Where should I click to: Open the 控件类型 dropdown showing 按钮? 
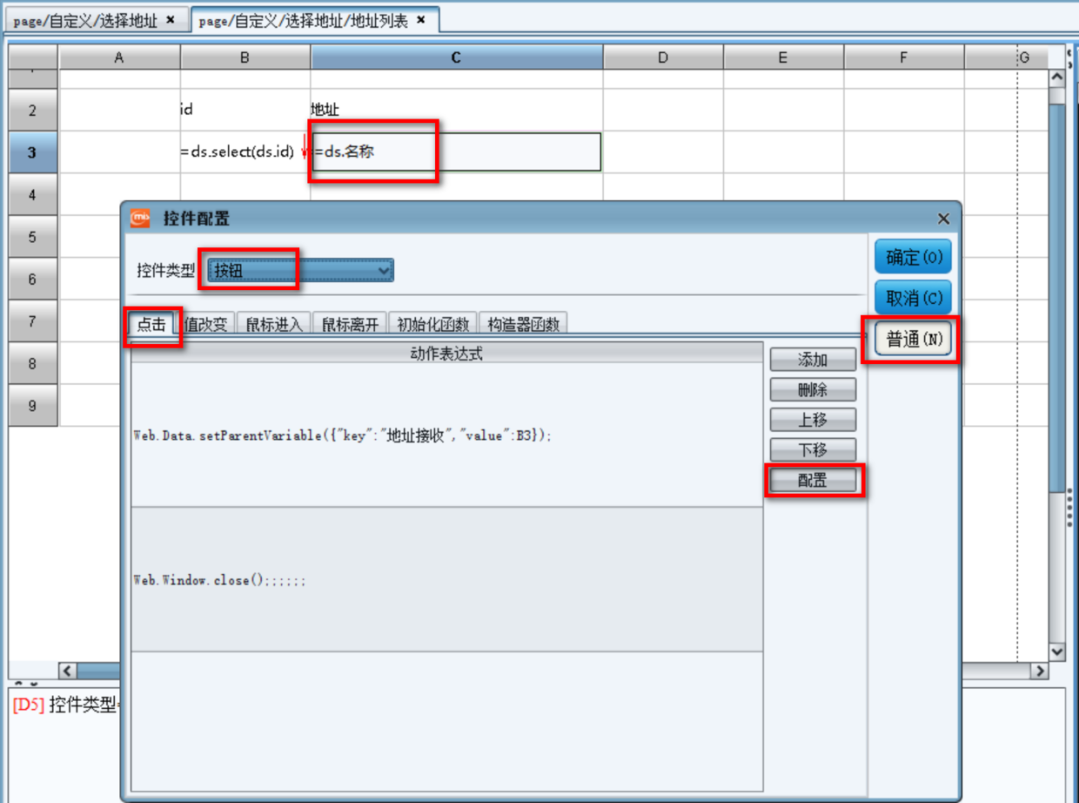click(301, 271)
